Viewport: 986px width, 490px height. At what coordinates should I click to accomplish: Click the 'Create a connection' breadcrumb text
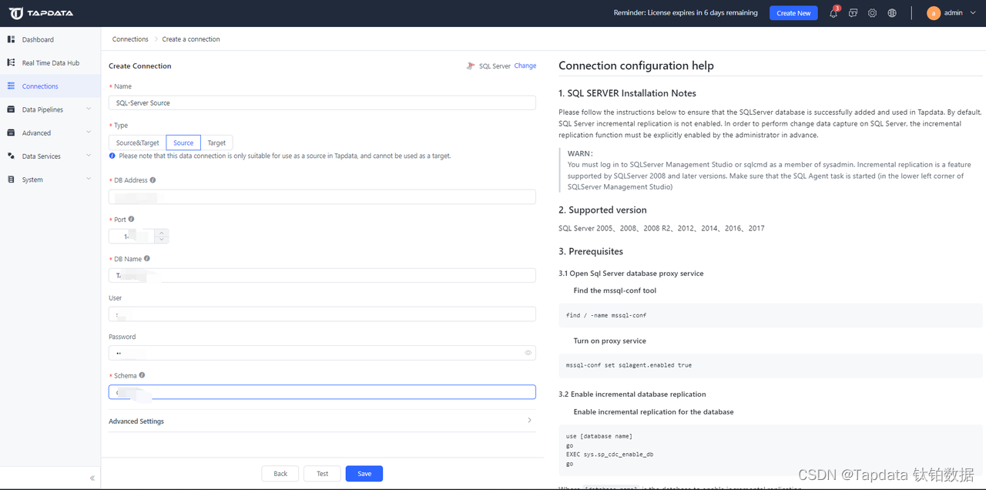(191, 39)
